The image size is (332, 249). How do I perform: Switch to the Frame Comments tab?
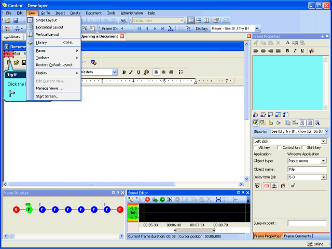pos(297,236)
